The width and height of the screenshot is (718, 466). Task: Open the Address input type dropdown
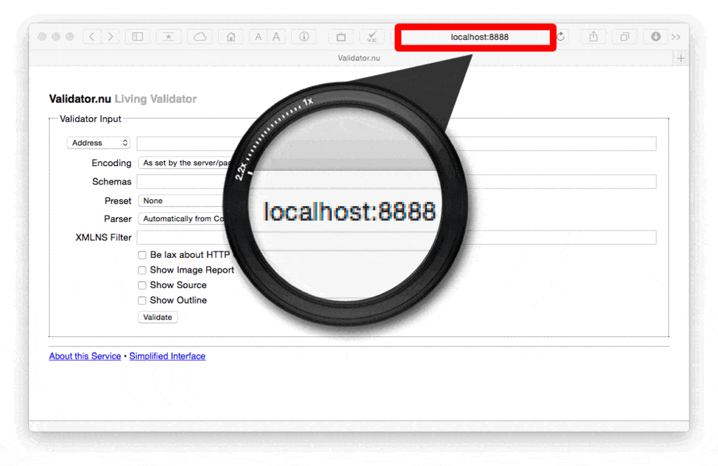point(98,142)
